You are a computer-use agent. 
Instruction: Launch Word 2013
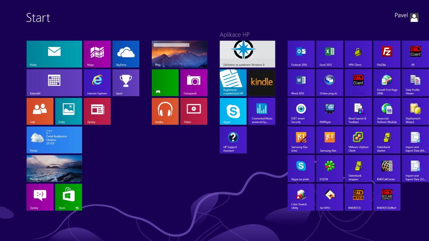tap(301, 83)
